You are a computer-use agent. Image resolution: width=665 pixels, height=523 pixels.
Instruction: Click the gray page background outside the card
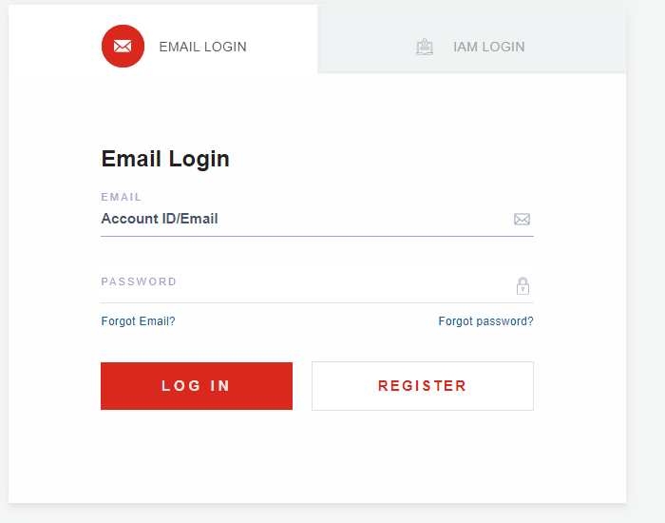click(x=645, y=255)
